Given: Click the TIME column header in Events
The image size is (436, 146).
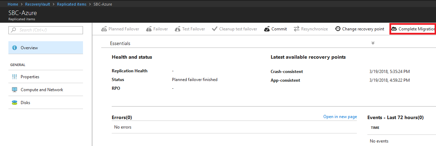Looking at the screenshot, I should click(x=375, y=128).
